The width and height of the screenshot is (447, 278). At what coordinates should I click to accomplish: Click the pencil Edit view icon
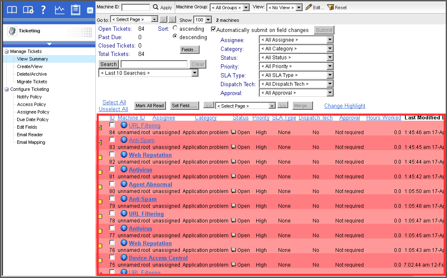click(309, 7)
